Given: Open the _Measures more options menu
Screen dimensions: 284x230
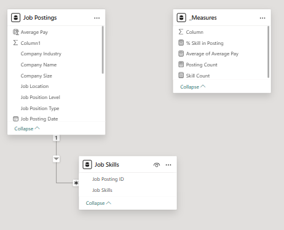Looking at the screenshot, I should [262, 18].
